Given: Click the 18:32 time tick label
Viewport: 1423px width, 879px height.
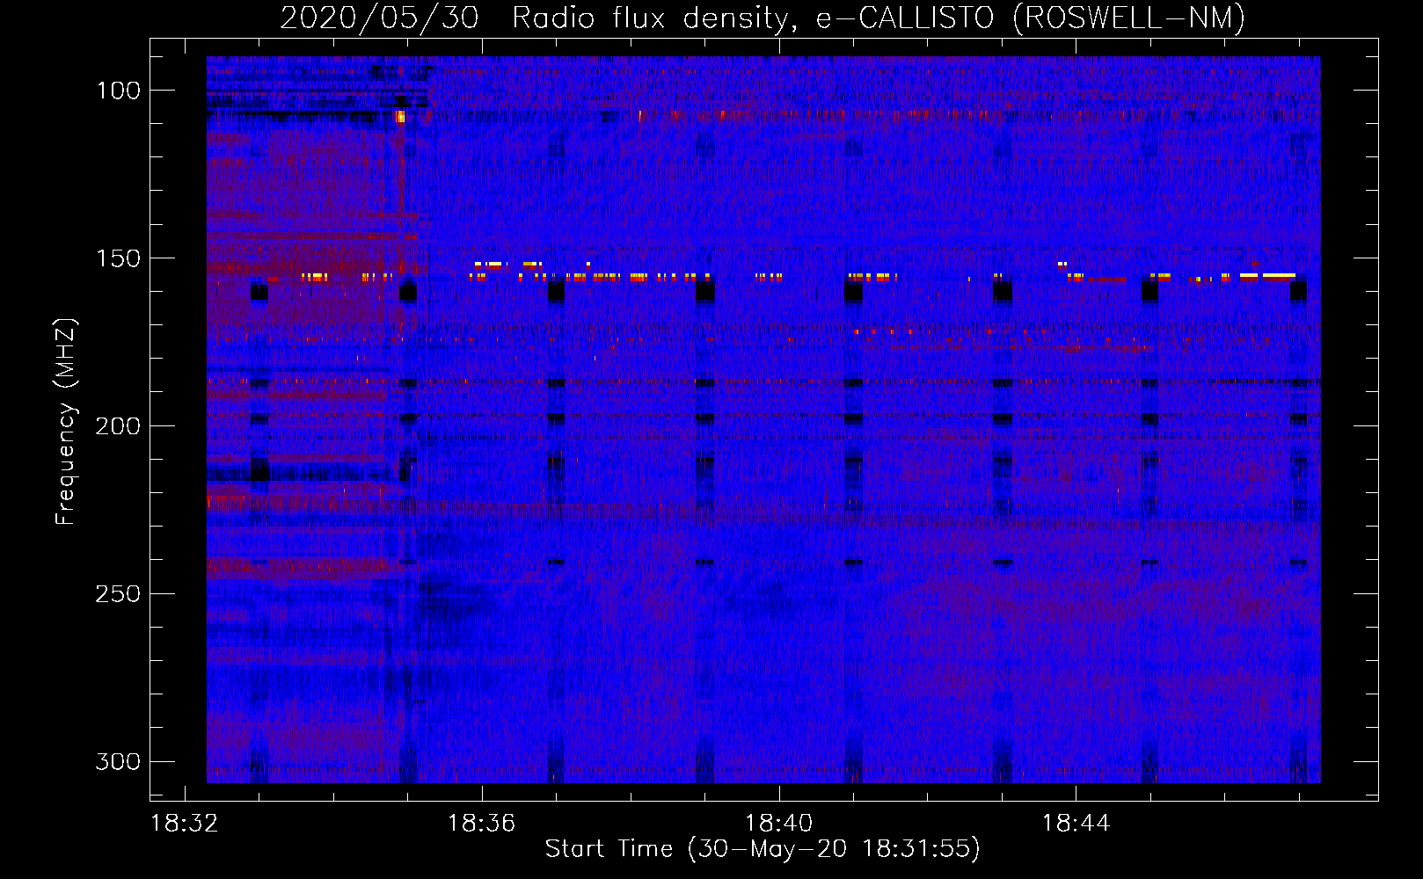Looking at the screenshot, I should (184, 824).
